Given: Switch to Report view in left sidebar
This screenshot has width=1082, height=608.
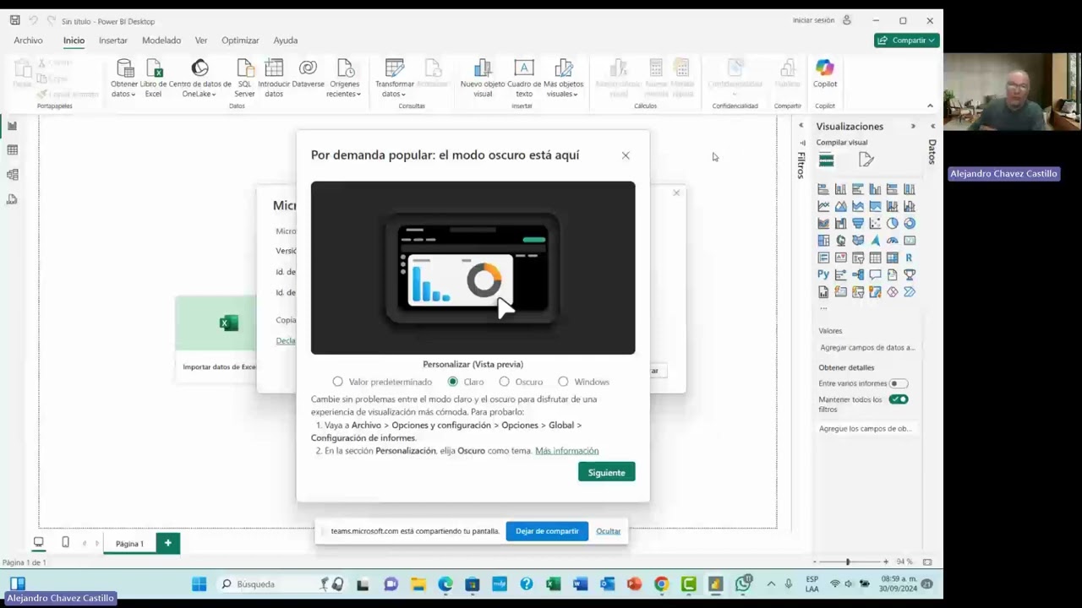Looking at the screenshot, I should pyautogui.click(x=12, y=126).
